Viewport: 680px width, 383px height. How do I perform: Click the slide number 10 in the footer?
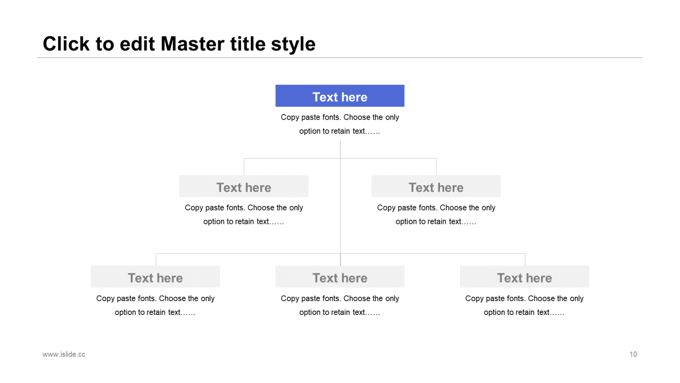(x=633, y=354)
